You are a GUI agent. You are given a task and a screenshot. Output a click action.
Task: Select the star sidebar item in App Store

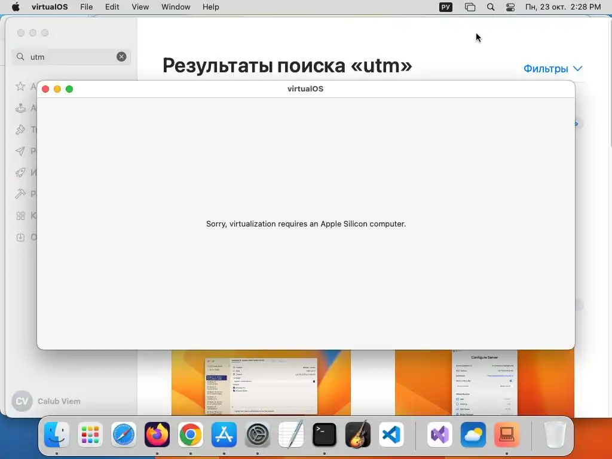click(20, 86)
